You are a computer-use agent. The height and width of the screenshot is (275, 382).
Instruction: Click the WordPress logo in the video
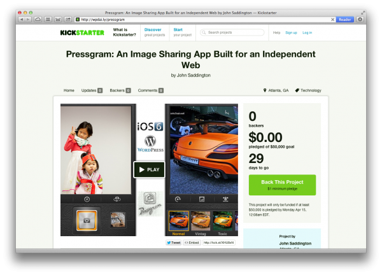(150, 144)
